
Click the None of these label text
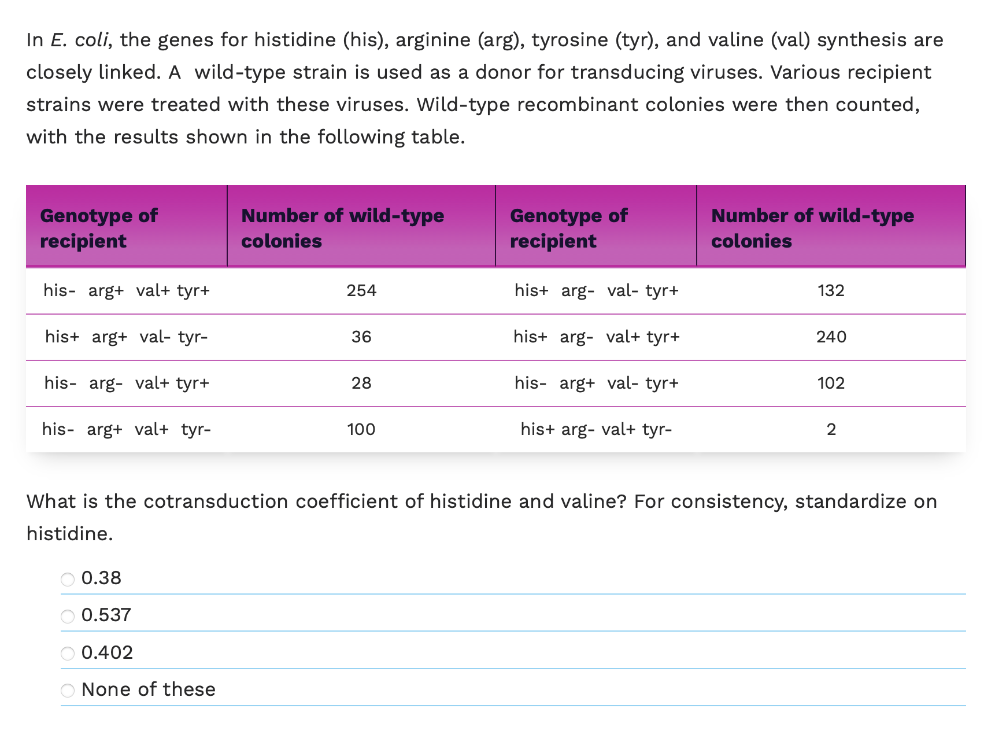148,689
